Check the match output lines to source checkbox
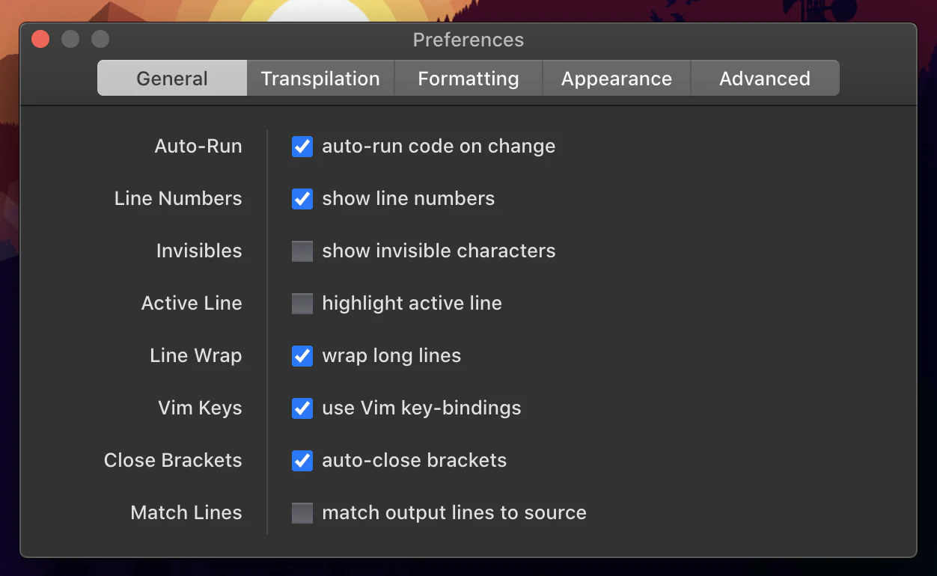 pos(302,512)
